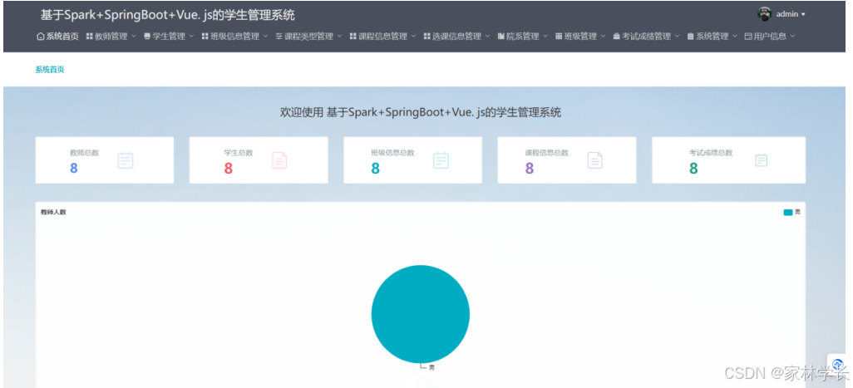Screen dimensions: 853x388
Task: Open the 用户信息 menu item
Action: pyautogui.click(x=770, y=37)
